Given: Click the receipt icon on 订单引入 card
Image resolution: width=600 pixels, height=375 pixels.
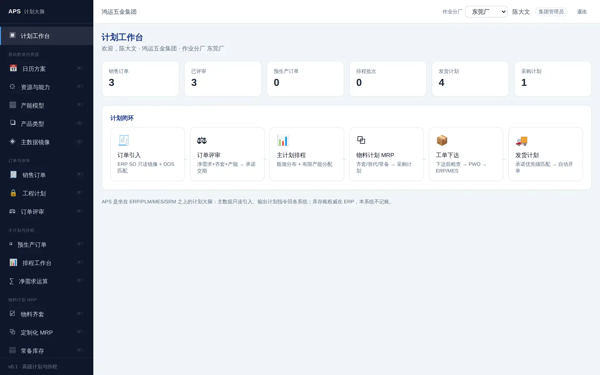Looking at the screenshot, I should click(x=123, y=140).
